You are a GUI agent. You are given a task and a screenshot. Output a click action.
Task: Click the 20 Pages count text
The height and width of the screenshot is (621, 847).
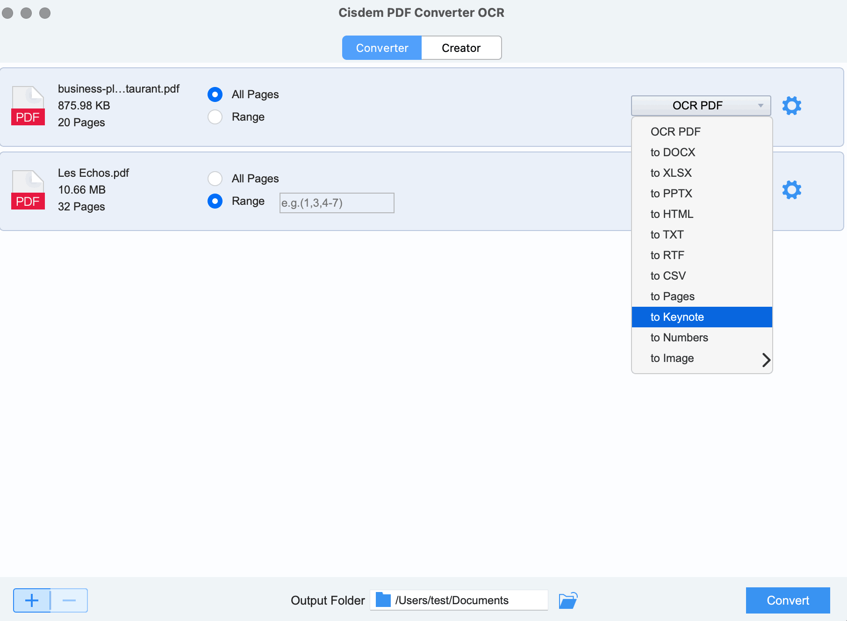point(81,123)
